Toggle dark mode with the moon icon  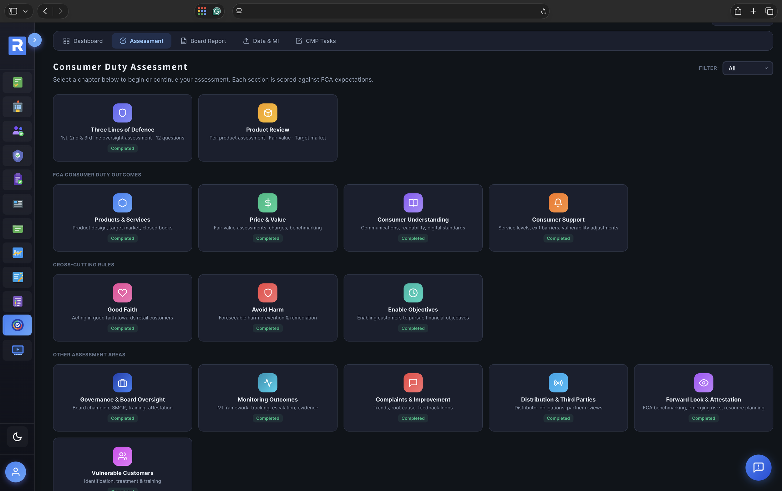(17, 437)
